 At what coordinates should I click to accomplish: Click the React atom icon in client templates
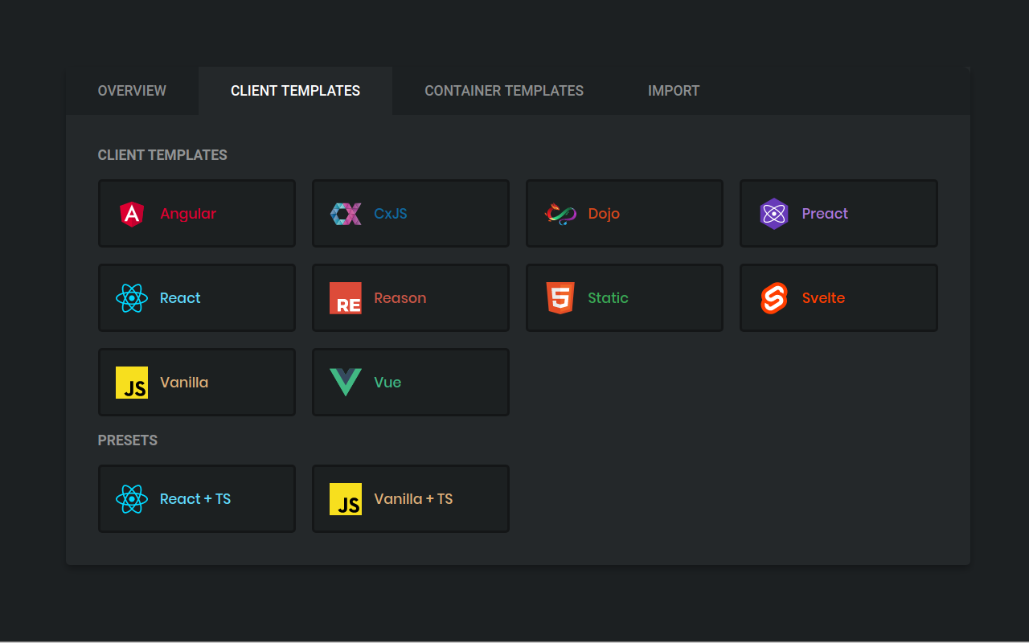pos(132,298)
